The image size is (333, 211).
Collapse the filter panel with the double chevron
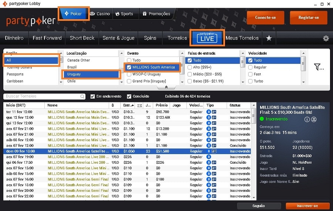(166, 87)
